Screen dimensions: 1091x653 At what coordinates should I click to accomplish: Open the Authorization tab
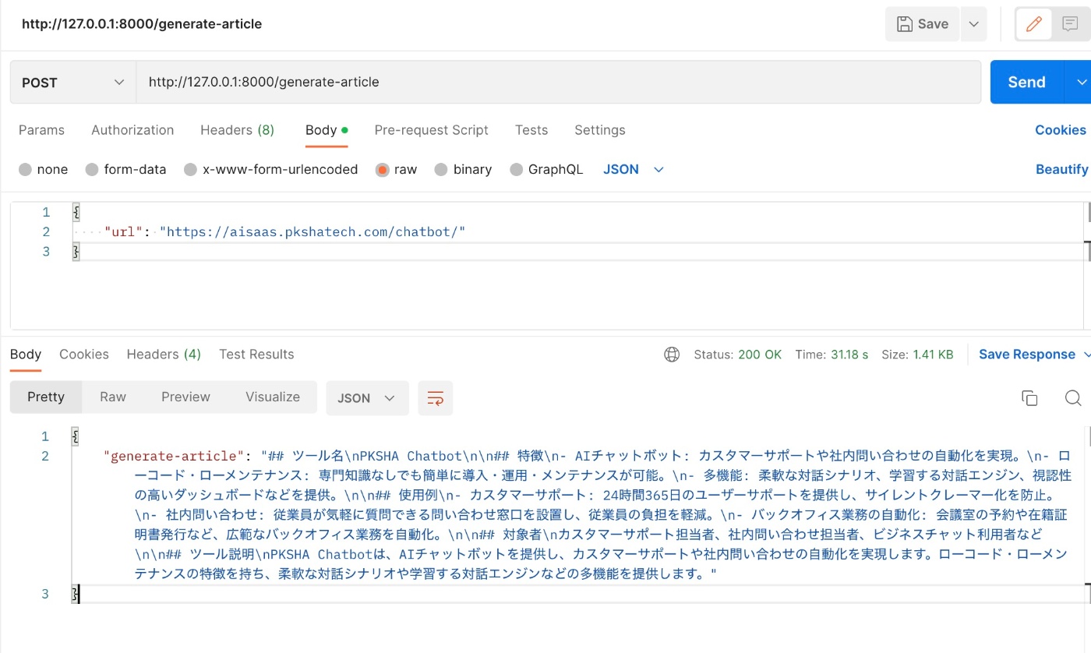tap(132, 130)
